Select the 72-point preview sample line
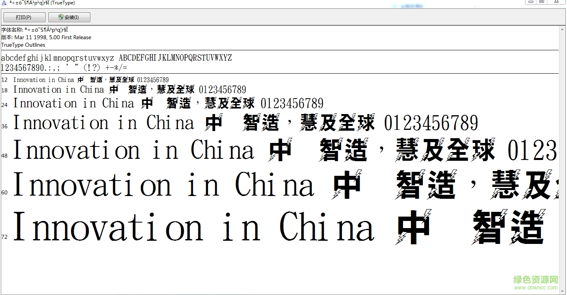 click(198, 226)
